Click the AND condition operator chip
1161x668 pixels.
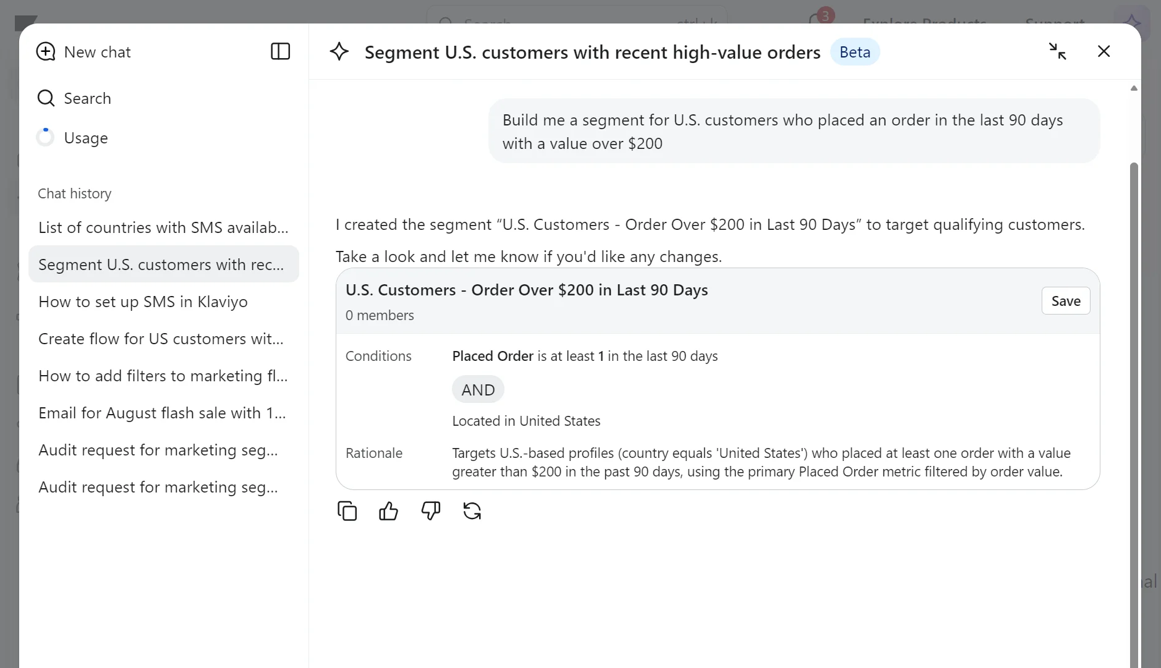coord(478,390)
